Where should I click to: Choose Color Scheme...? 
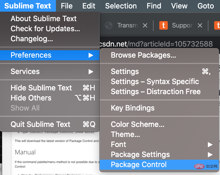159,124
